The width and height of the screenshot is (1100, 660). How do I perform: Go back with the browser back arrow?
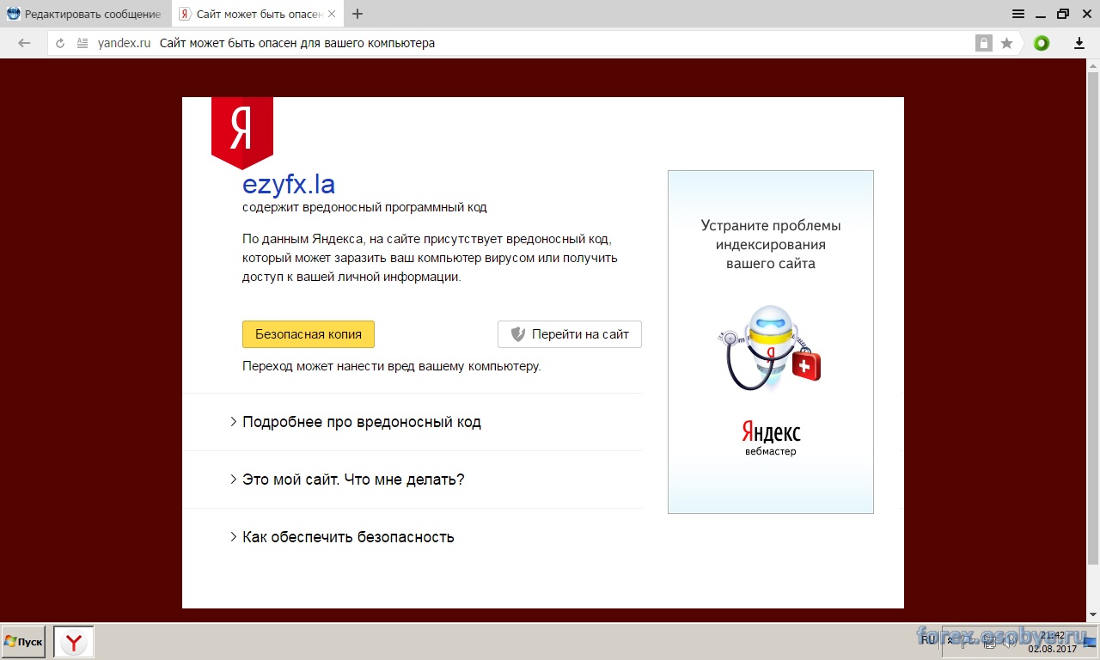[x=24, y=43]
